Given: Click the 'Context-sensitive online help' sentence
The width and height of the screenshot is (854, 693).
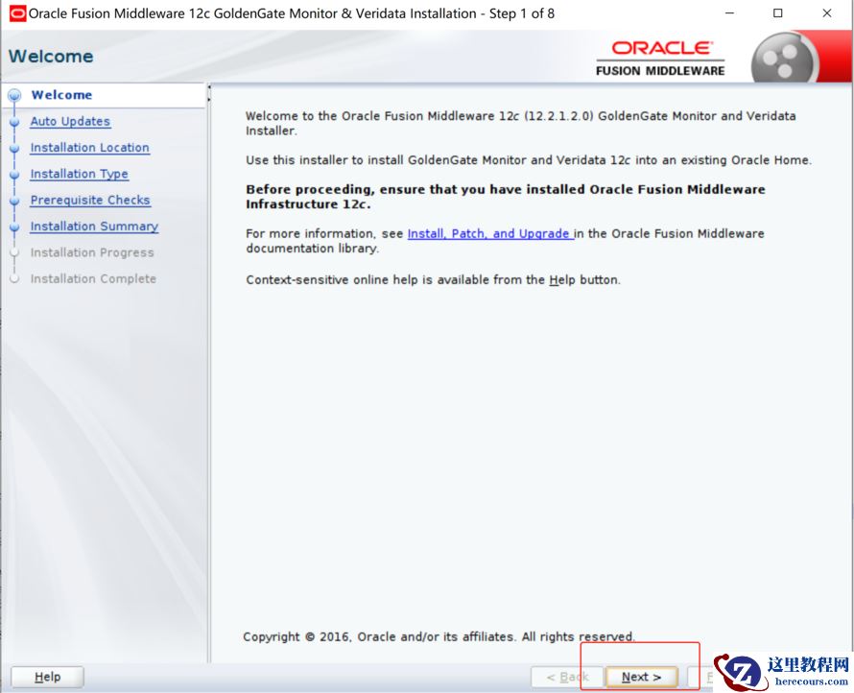Looking at the screenshot, I should 433,280.
